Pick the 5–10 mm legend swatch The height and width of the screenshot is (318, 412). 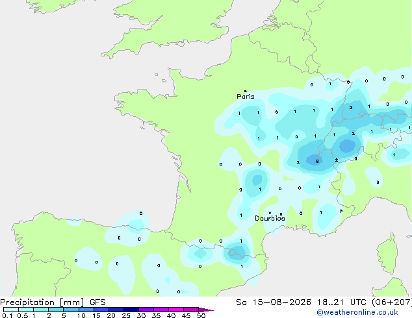[71, 310]
